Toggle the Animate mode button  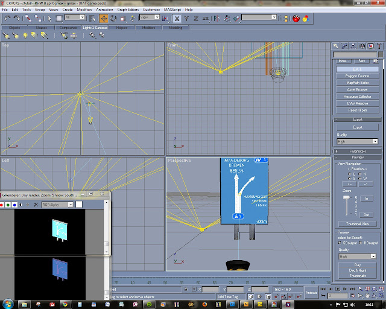pos(311,293)
